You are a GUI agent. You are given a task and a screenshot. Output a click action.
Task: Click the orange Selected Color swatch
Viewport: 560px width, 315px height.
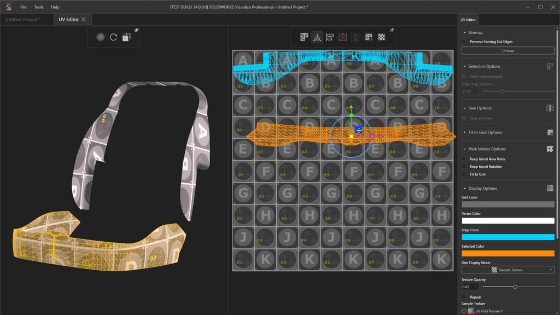(x=508, y=253)
